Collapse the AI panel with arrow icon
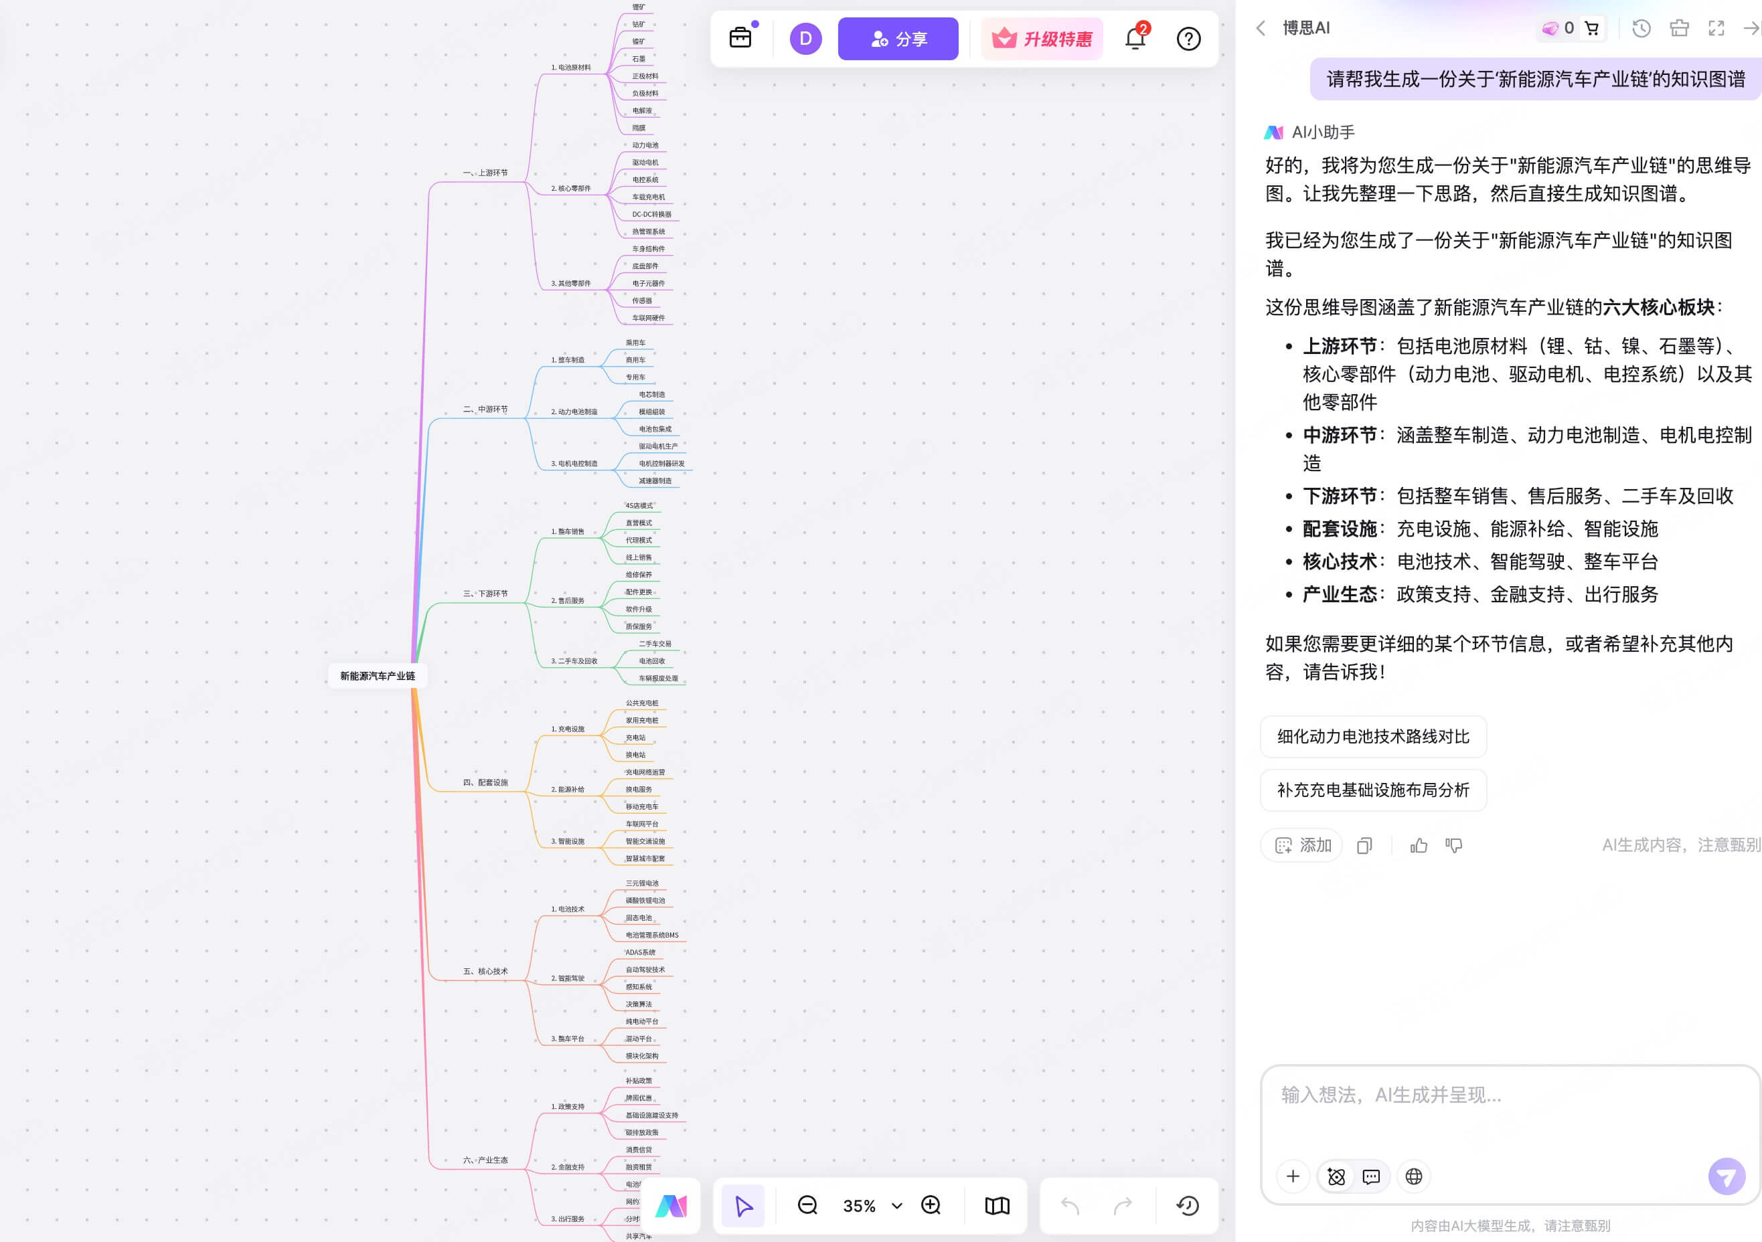Screen dimensions: 1762x1242 coord(1751,28)
